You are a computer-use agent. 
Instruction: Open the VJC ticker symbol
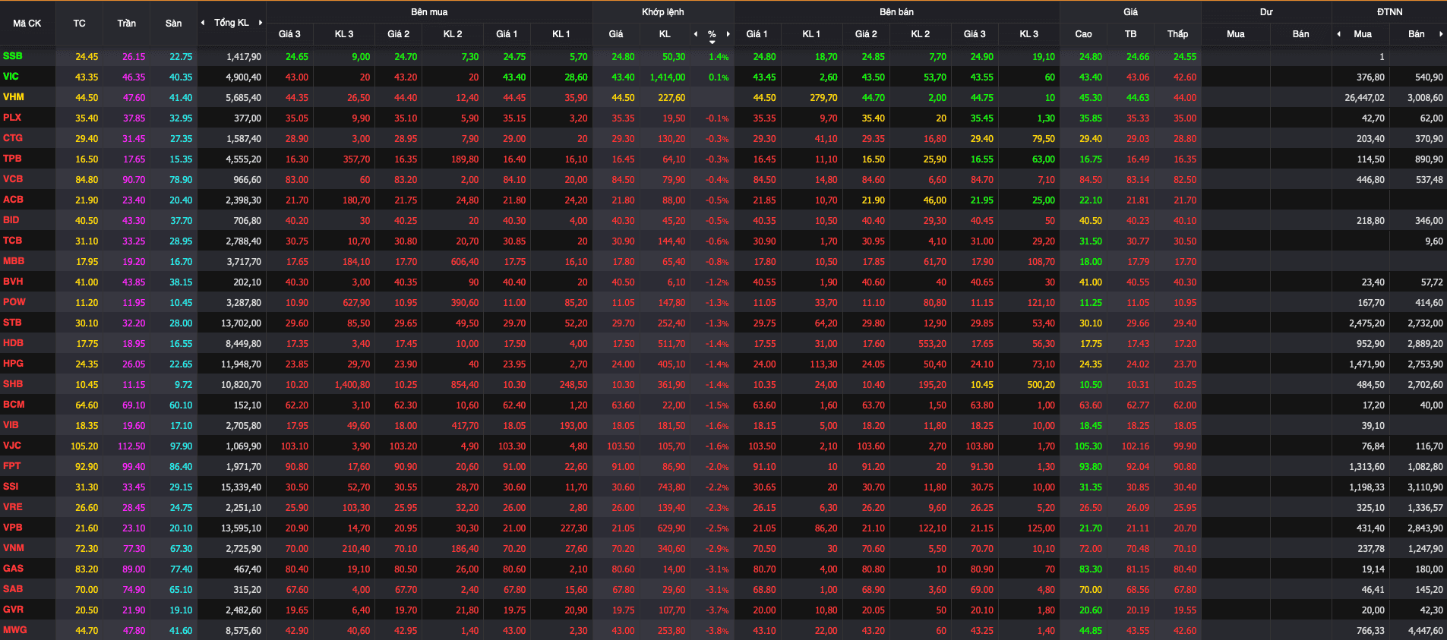tap(12, 446)
